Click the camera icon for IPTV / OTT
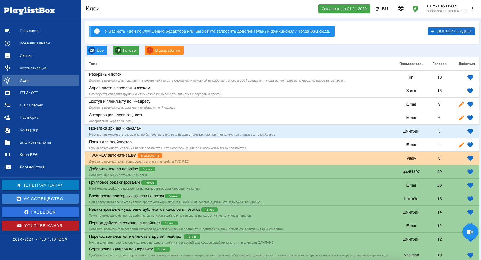The width and height of the screenshot is (481, 260). pyautogui.click(x=7, y=93)
